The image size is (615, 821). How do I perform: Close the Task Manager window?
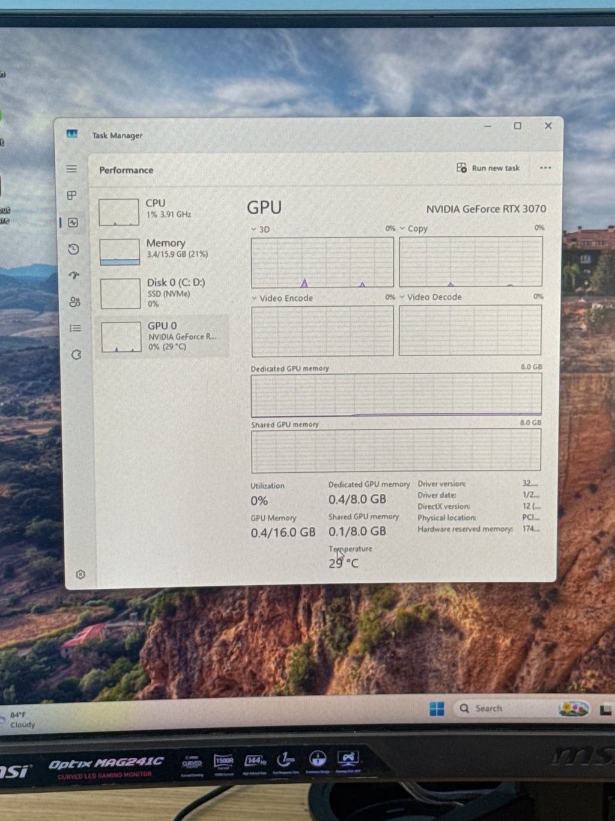tap(548, 126)
